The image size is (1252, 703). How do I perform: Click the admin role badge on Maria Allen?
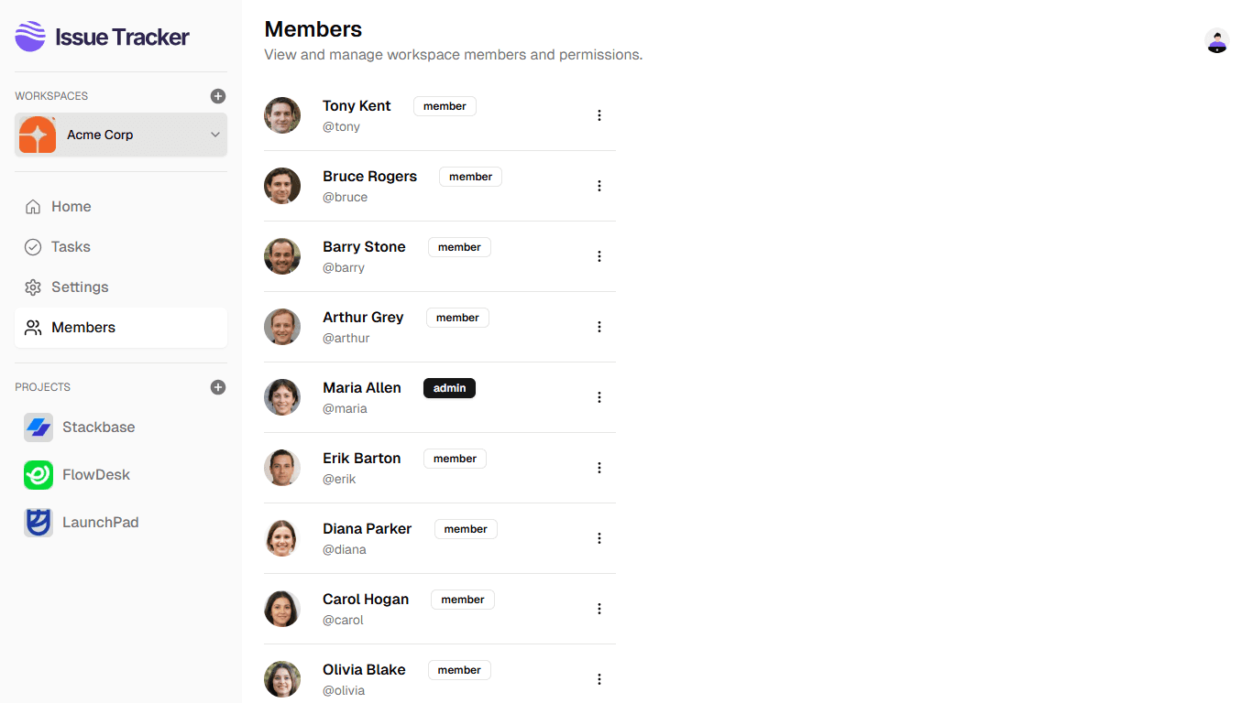click(449, 387)
